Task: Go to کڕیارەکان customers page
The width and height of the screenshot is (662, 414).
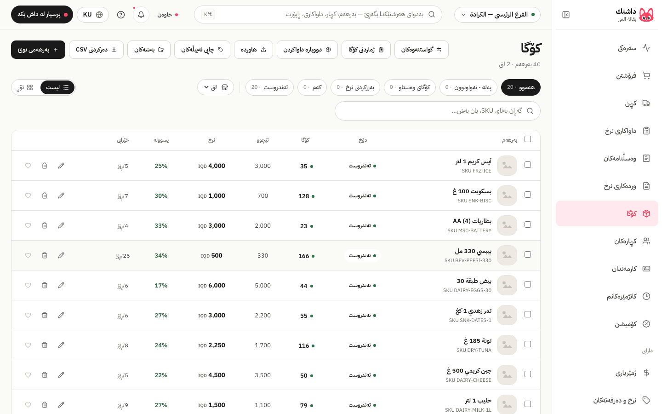Action: coord(607,241)
